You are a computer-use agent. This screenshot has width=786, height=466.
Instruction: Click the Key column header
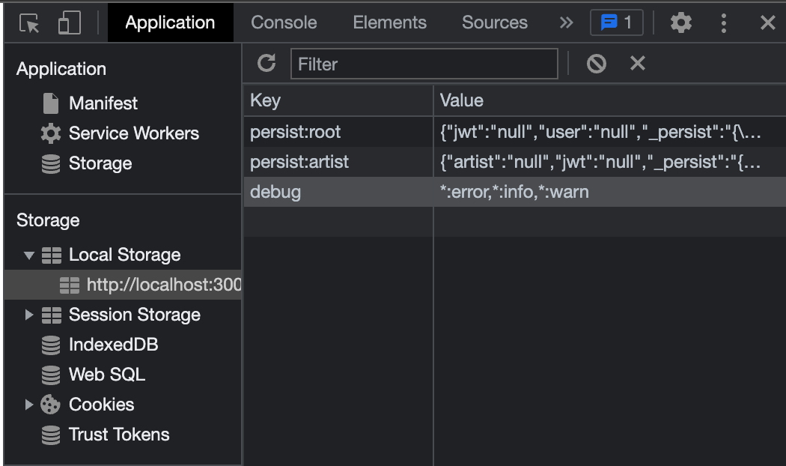[338, 100]
